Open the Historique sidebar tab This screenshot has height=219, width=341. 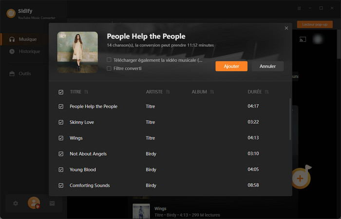(x=29, y=51)
